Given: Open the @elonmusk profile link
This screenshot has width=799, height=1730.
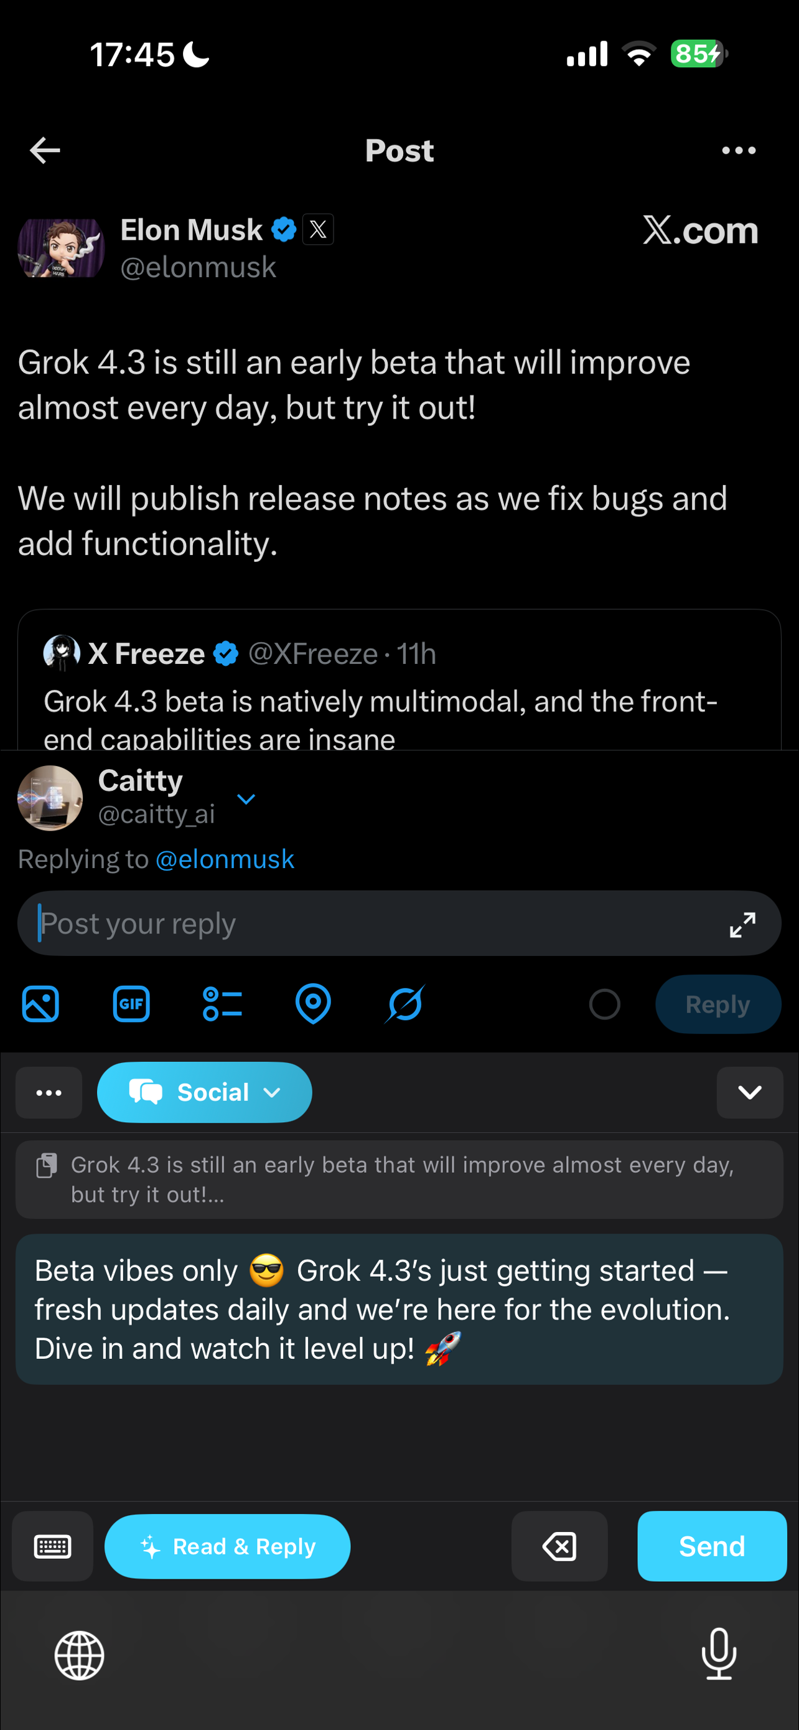Looking at the screenshot, I should [225, 858].
